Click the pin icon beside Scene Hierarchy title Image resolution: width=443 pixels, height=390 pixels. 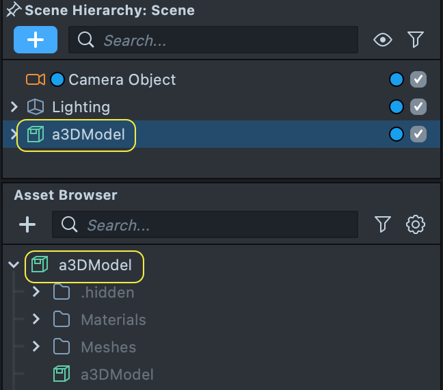pos(13,10)
